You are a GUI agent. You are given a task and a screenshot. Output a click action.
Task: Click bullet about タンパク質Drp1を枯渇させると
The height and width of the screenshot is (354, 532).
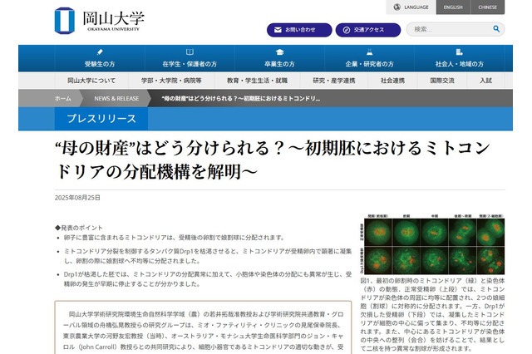[x=208, y=256]
